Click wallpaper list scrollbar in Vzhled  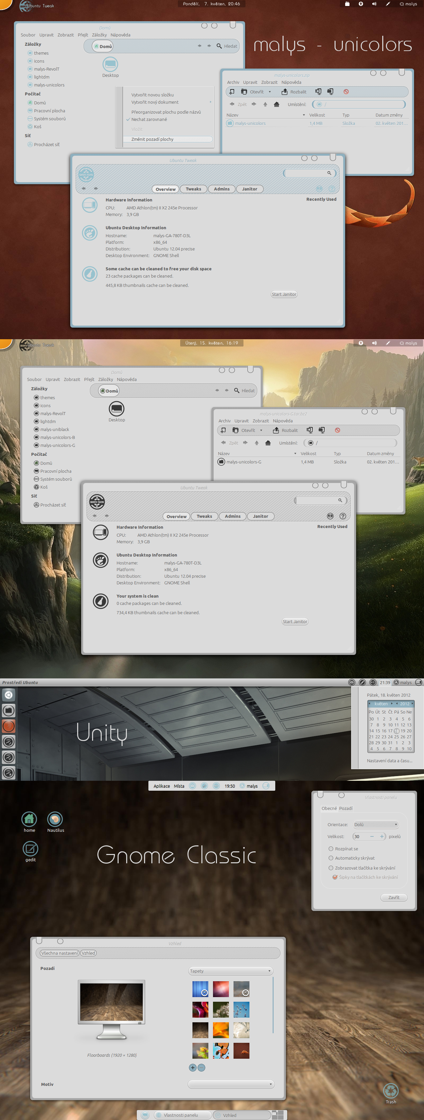(x=273, y=1005)
